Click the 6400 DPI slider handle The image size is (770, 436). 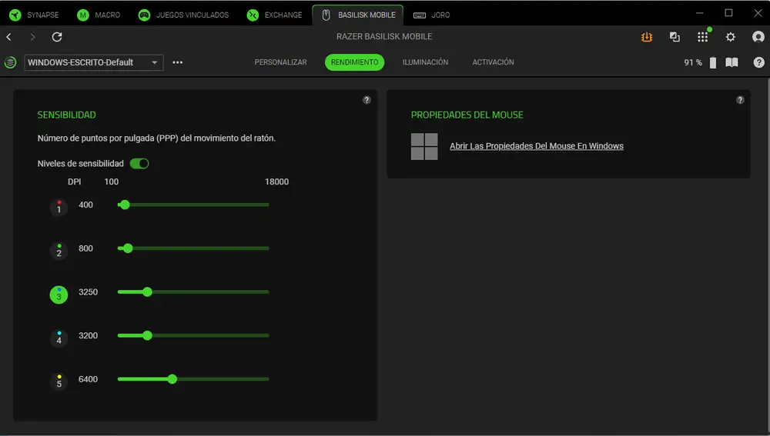click(172, 379)
